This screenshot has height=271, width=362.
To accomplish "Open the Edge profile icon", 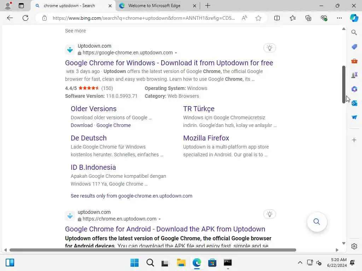I will click(8, 6).
